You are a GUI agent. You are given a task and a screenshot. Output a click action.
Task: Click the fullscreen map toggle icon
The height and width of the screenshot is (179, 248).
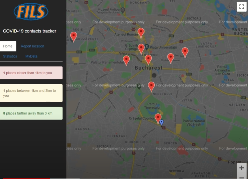241,7
